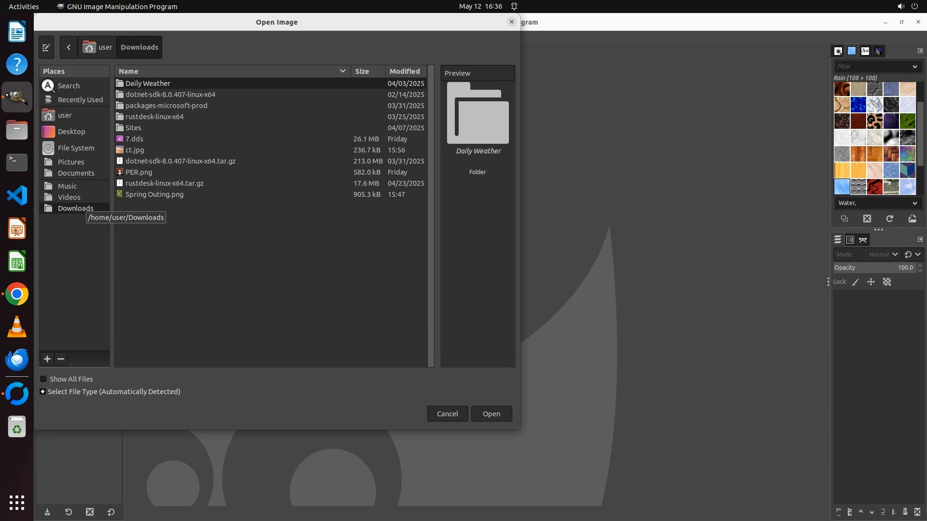Screen dimensions: 927x521
Task: Open the Fonts tab icon
Action: (865, 51)
